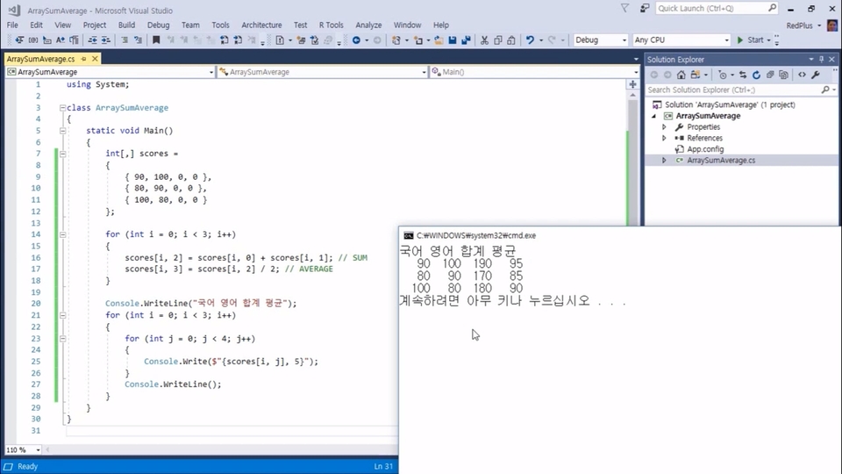Click the Paste icon in the toolbar
Viewport: 842px width, 474px height.
511,40
